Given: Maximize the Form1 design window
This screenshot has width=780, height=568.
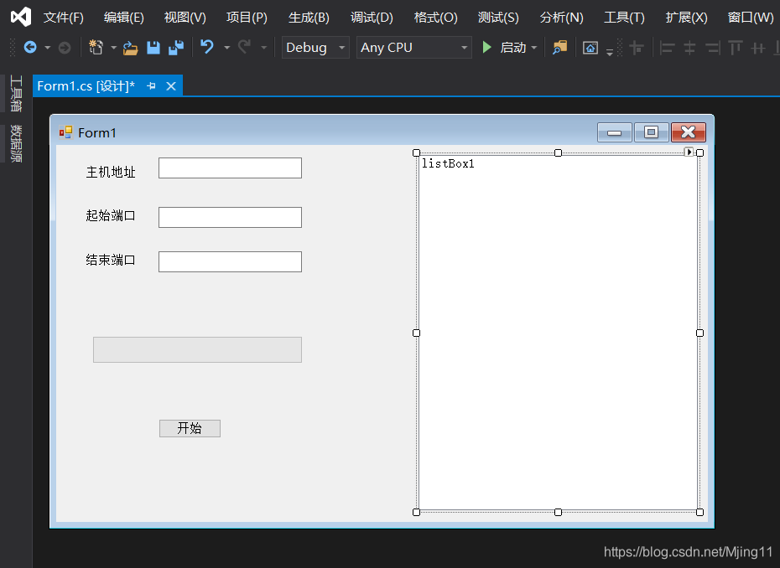Looking at the screenshot, I should tap(651, 132).
